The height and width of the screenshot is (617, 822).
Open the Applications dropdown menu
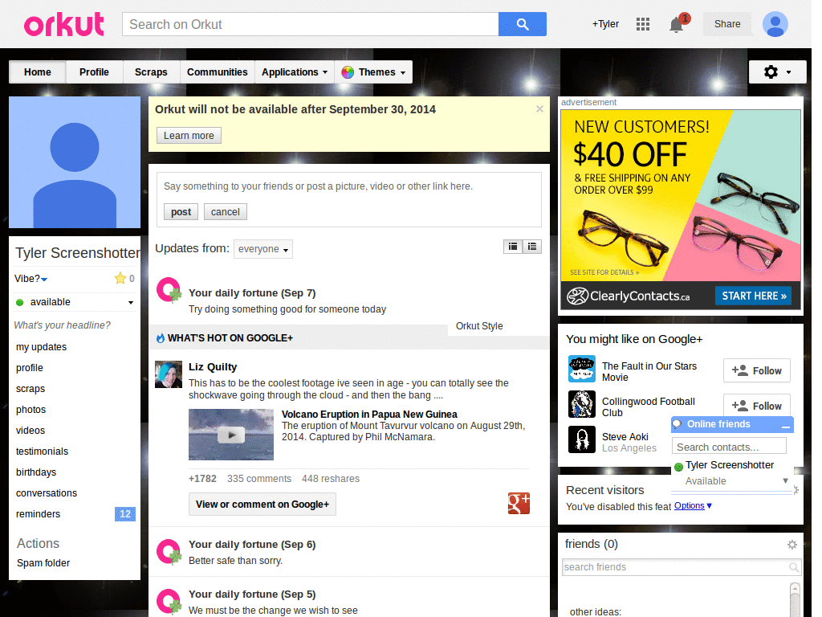(x=294, y=72)
